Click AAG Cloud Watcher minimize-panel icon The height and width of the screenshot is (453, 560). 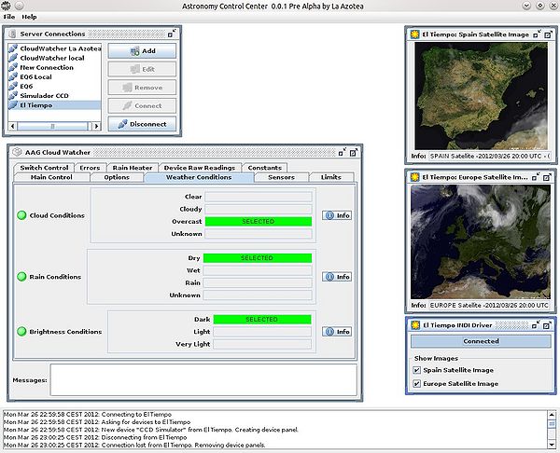(x=343, y=152)
